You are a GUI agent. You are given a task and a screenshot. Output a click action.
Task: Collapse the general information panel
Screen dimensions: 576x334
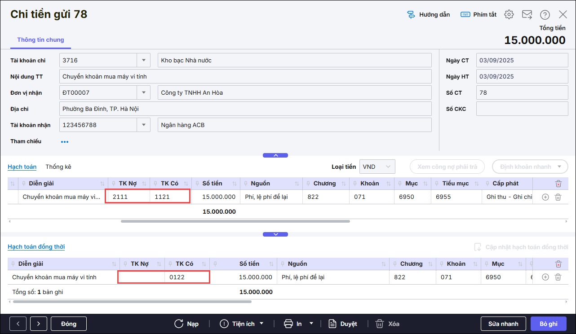(x=275, y=155)
